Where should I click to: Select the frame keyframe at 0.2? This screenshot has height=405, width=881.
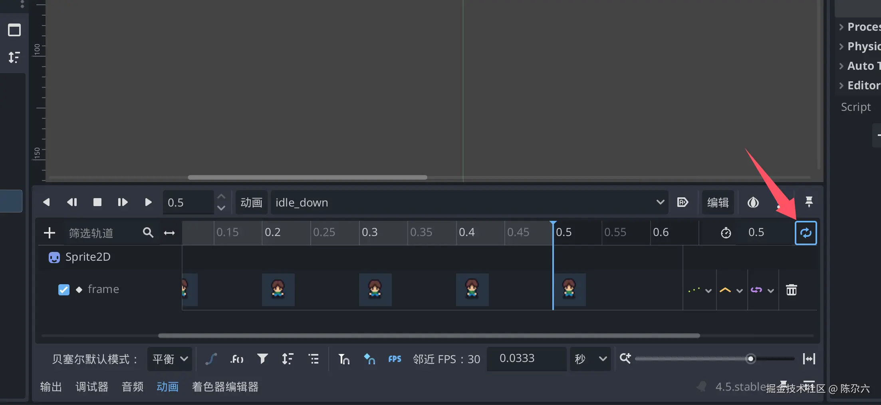tap(278, 289)
